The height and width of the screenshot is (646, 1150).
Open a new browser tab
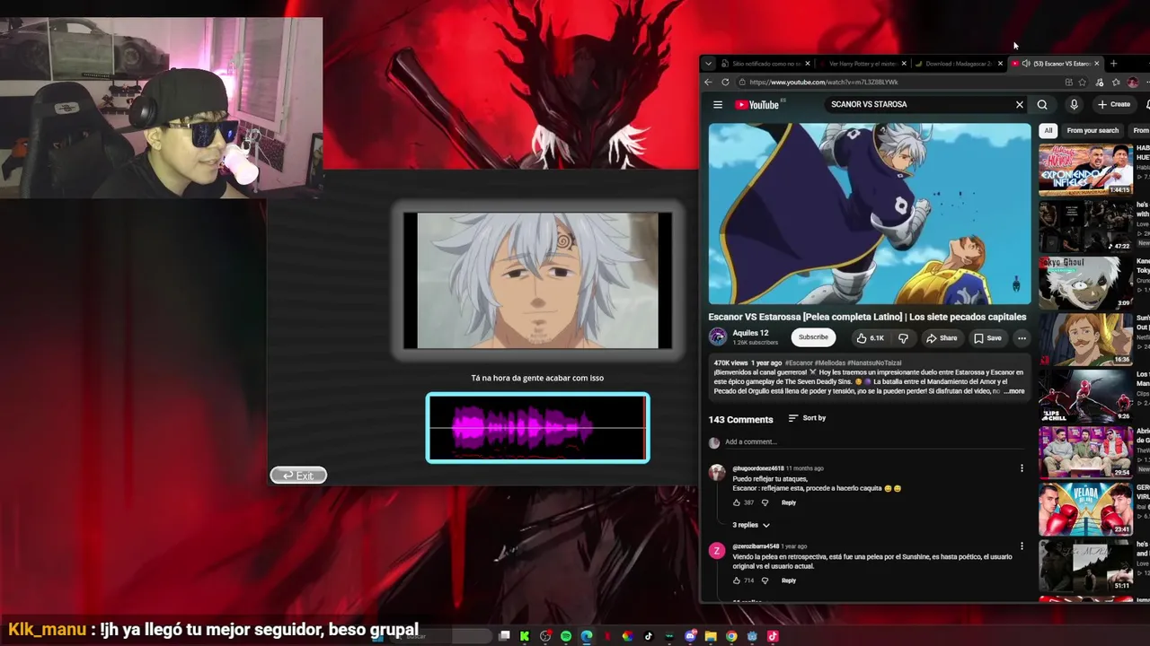point(1113,64)
